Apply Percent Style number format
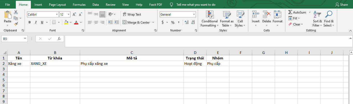The width and height of the screenshot is (353, 104). click(x=173, y=22)
